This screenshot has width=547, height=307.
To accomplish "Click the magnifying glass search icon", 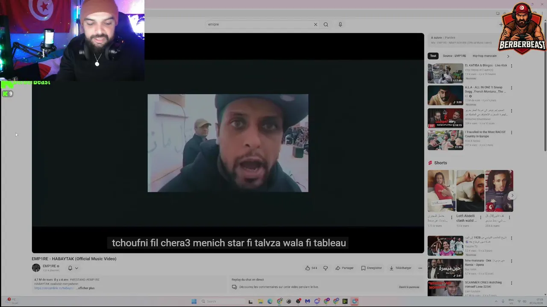I will 326,24.
